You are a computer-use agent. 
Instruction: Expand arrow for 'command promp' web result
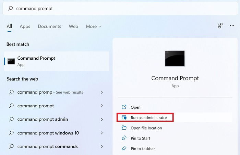102,92
